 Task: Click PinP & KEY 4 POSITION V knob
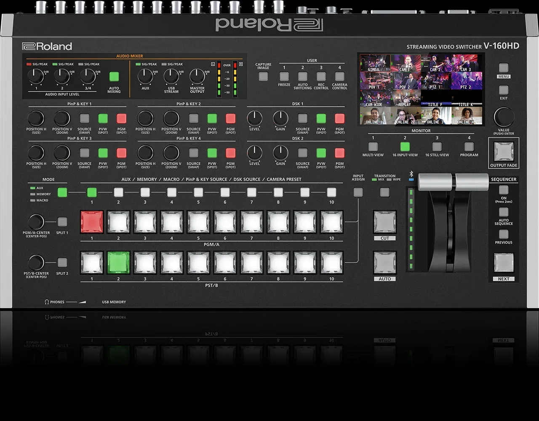[x=171, y=153]
